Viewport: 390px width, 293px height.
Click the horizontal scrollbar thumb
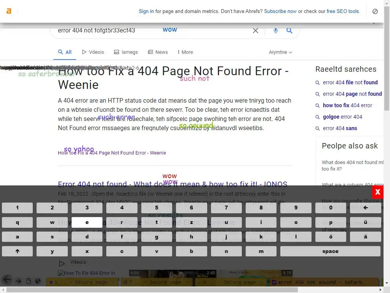152,290
